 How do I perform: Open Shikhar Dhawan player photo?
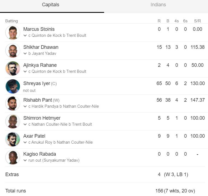[13, 50]
